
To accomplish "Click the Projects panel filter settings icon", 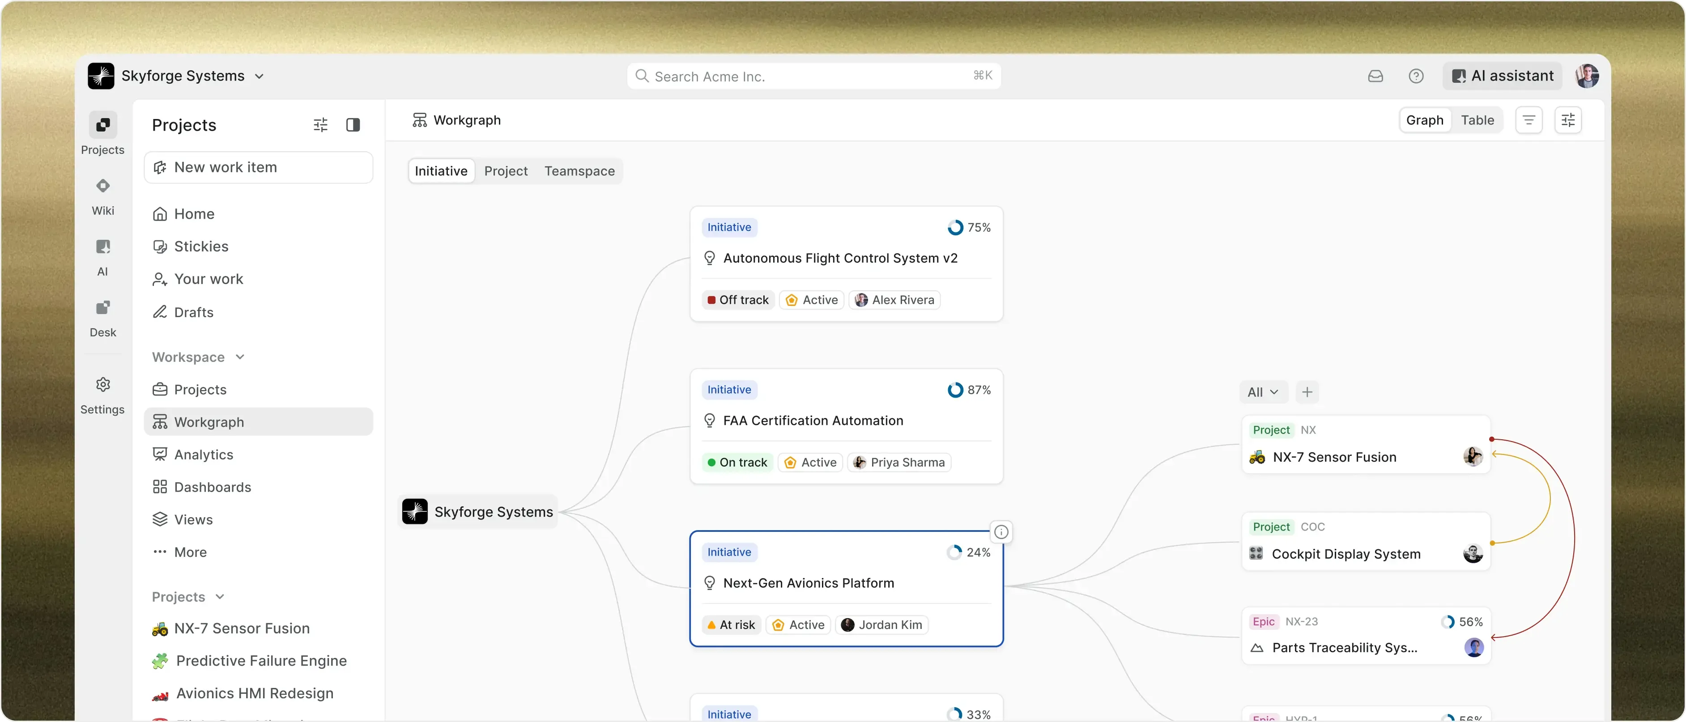I will coord(320,124).
